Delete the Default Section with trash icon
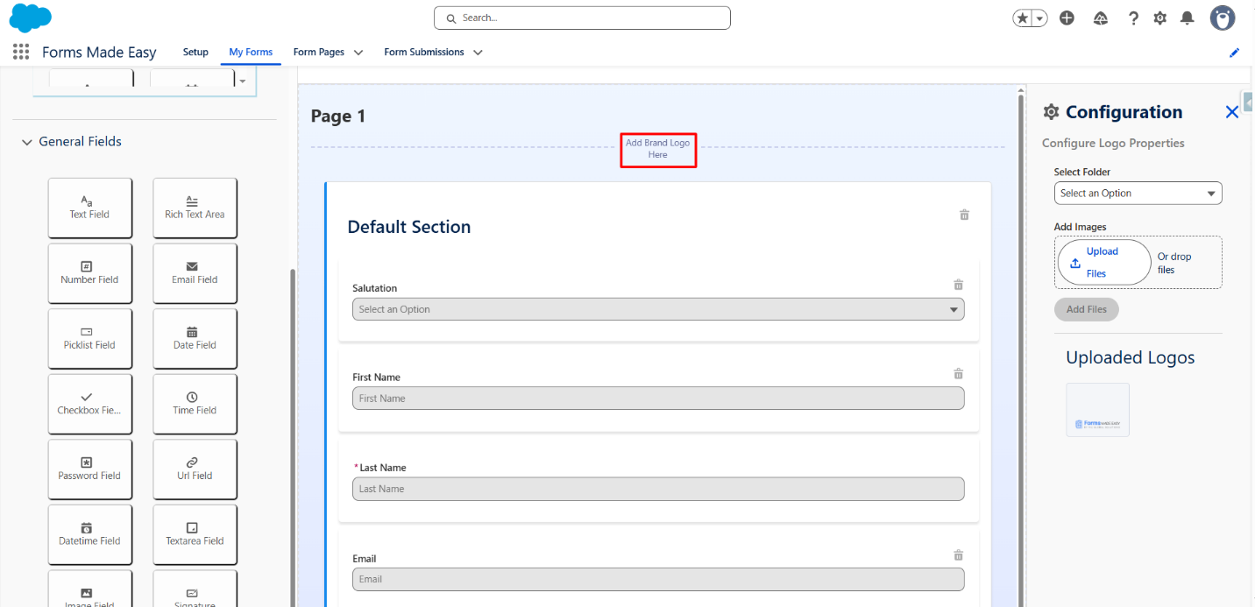 (x=964, y=215)
